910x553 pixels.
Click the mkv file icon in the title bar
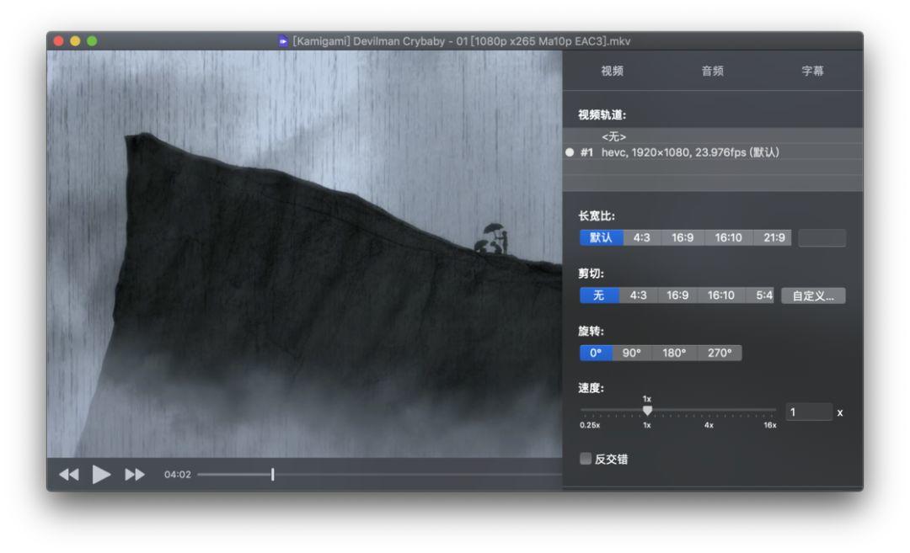point(282,41)
